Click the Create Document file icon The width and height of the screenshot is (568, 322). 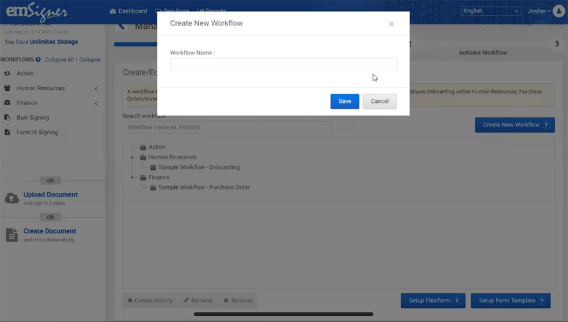point(11,235)
